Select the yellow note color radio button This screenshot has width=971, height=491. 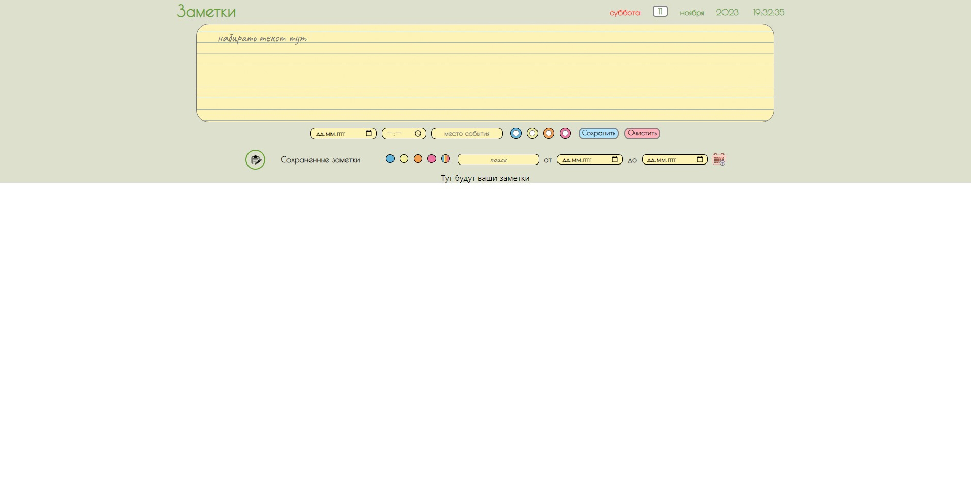[532, 134]
